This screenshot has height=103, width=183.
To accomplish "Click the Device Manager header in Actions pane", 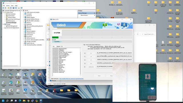I will (87, 13).
